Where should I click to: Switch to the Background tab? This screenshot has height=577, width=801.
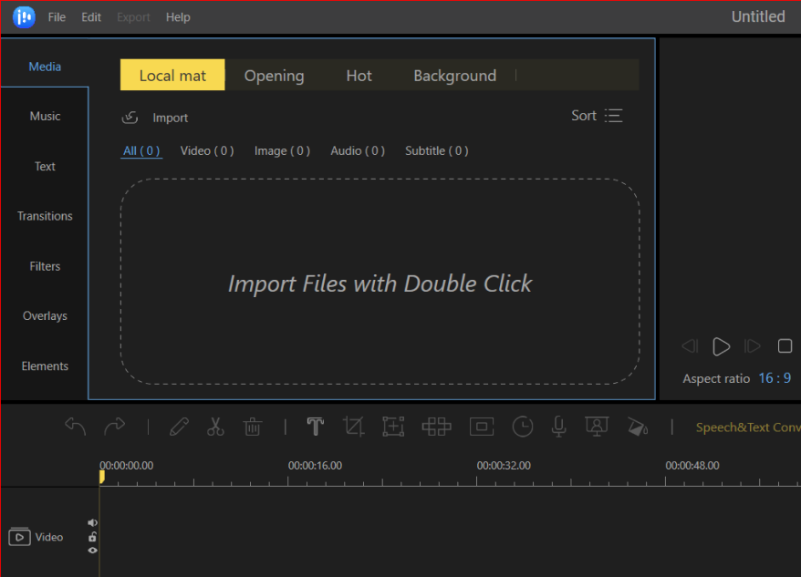[x=455, y=76]
